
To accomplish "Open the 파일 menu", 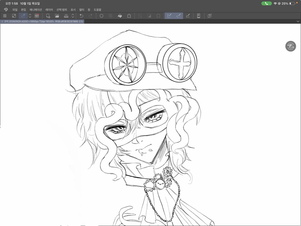I will coord(15,10).
